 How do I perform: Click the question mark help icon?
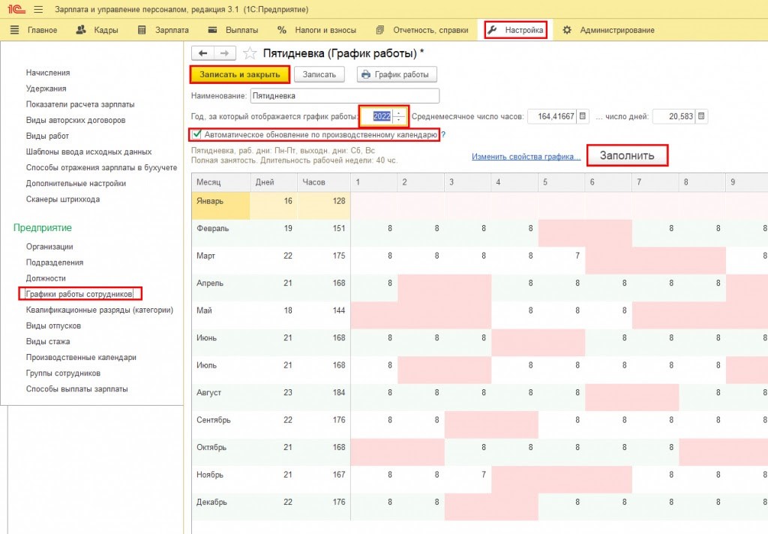(x=443, y=135)
